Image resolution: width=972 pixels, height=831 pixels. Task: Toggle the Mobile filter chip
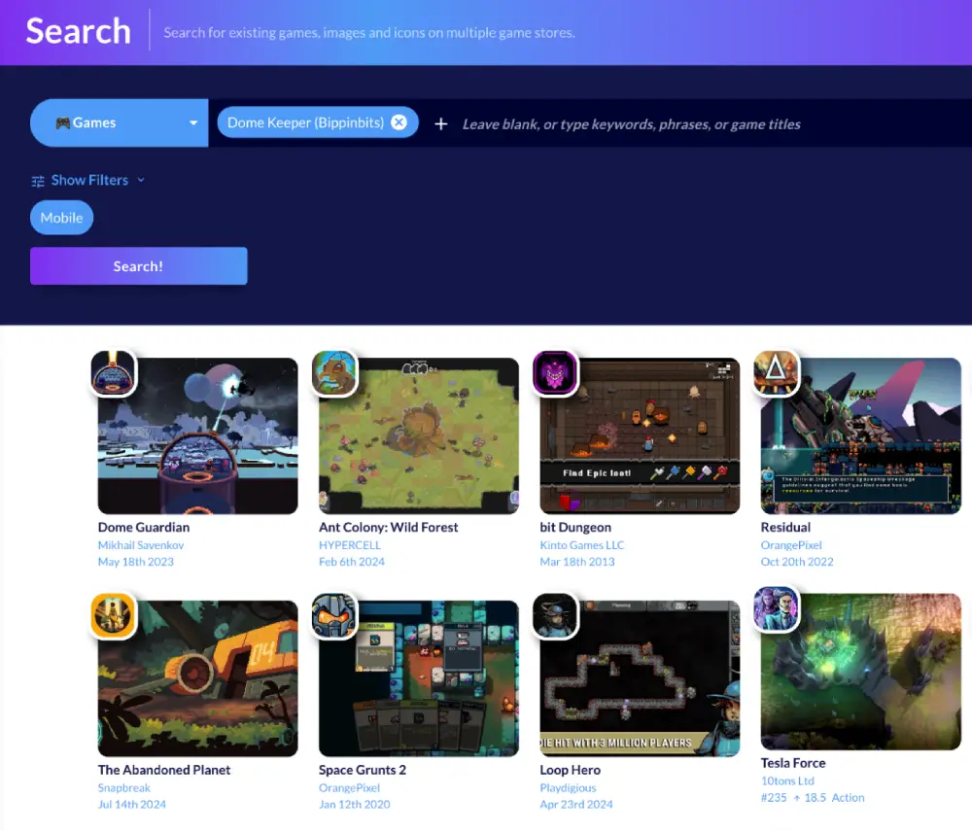coord(61,218)
